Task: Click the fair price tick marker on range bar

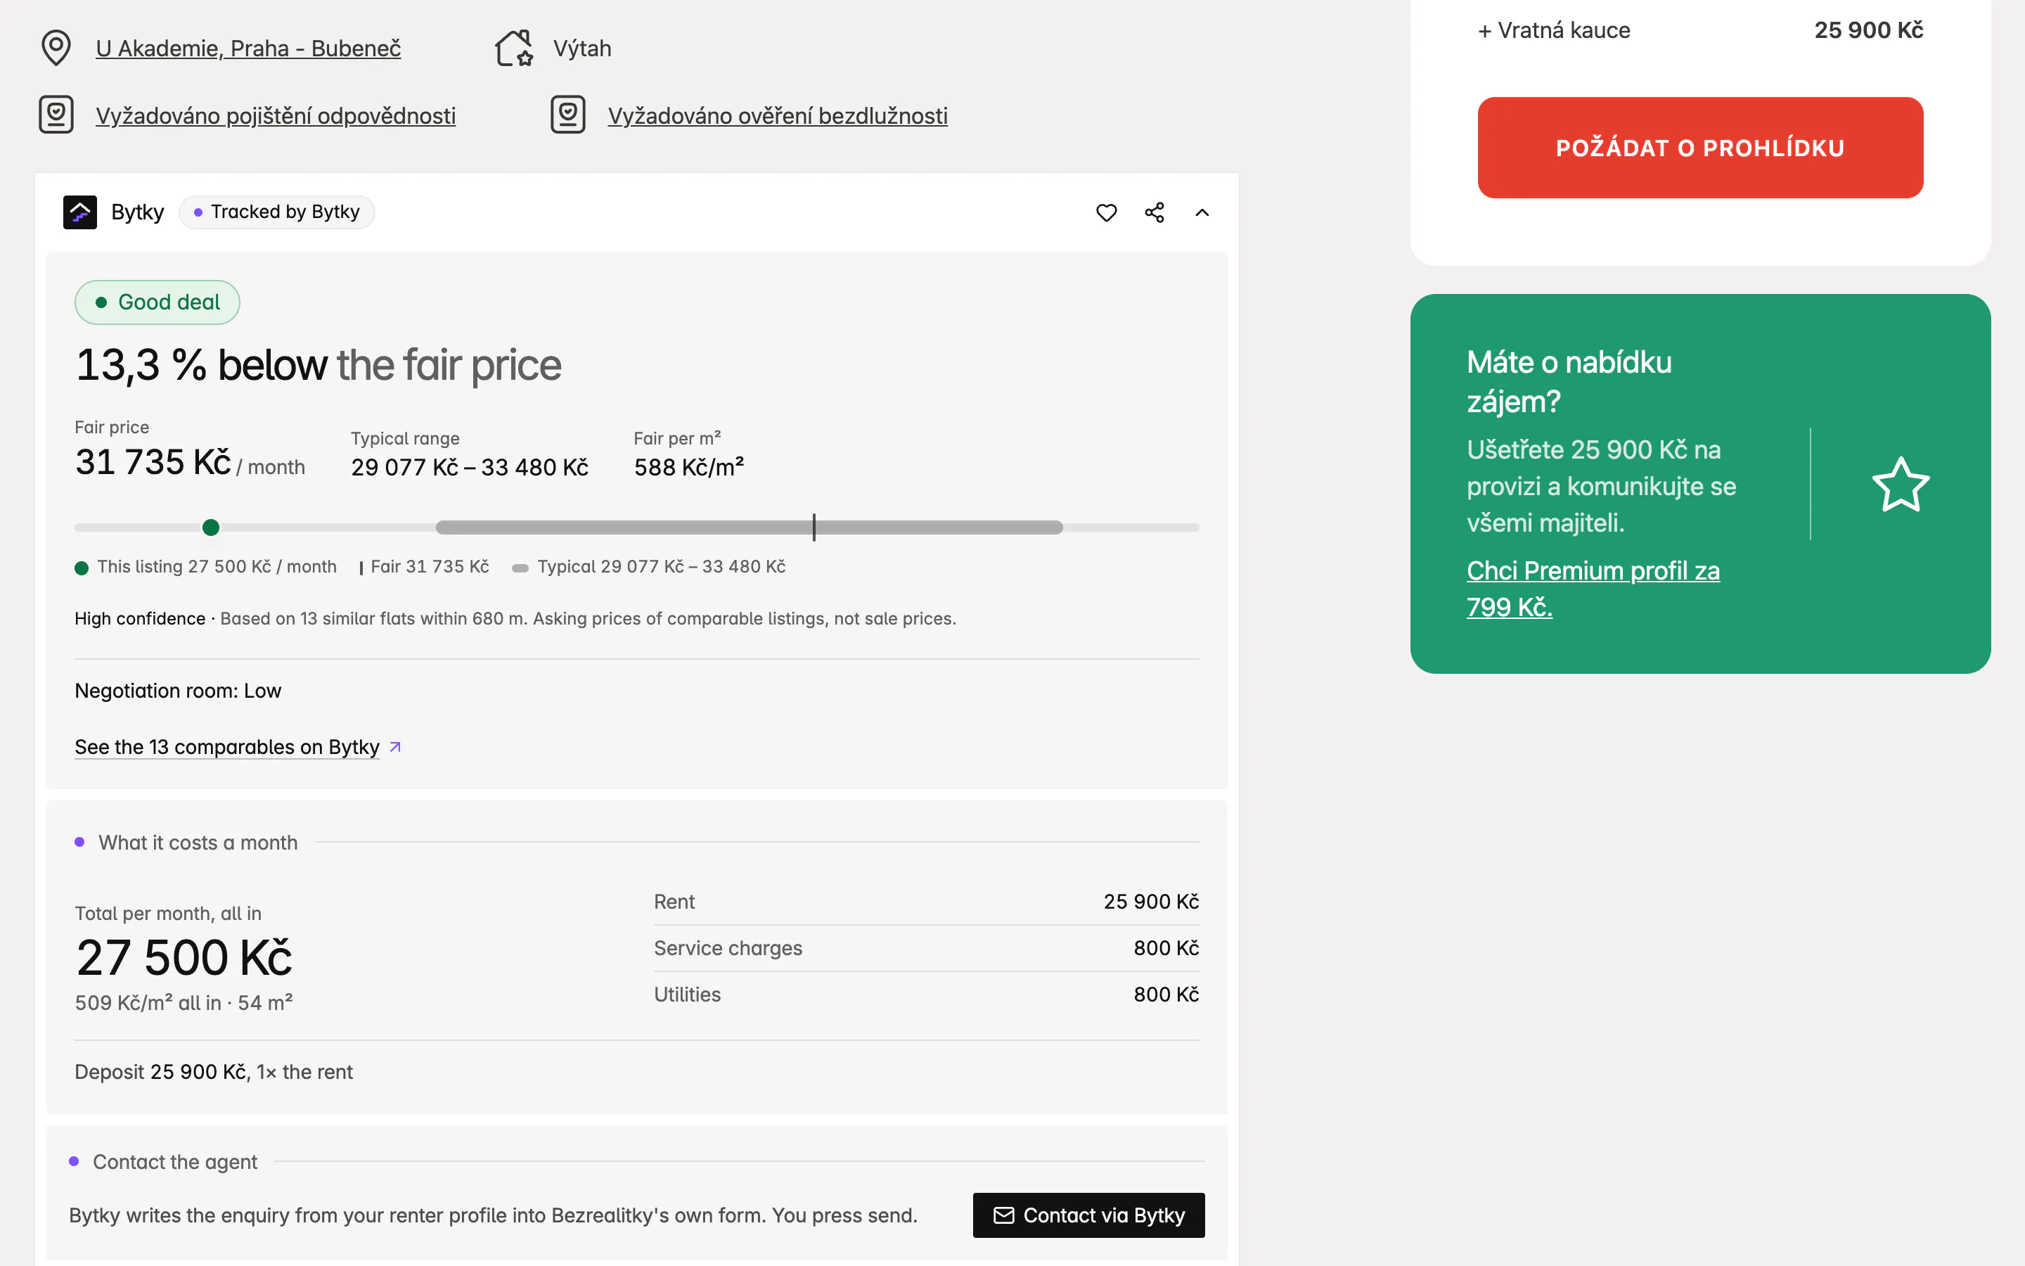Action: click(x=814, y=527)
